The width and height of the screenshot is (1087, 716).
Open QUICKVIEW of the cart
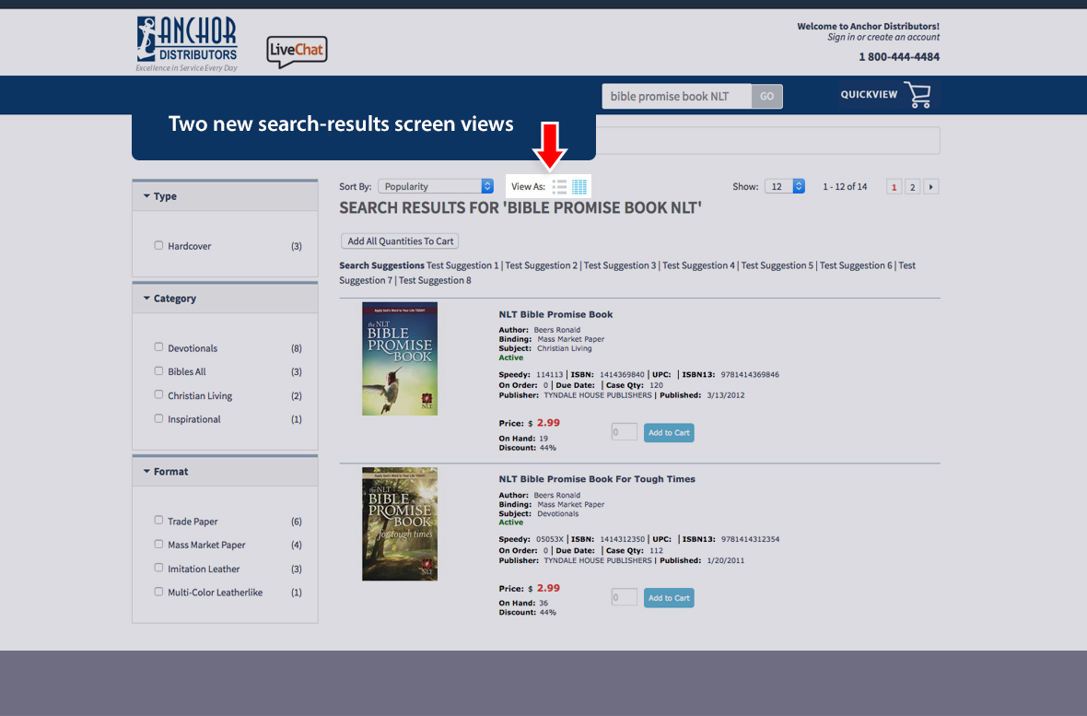tap(869, 94)
